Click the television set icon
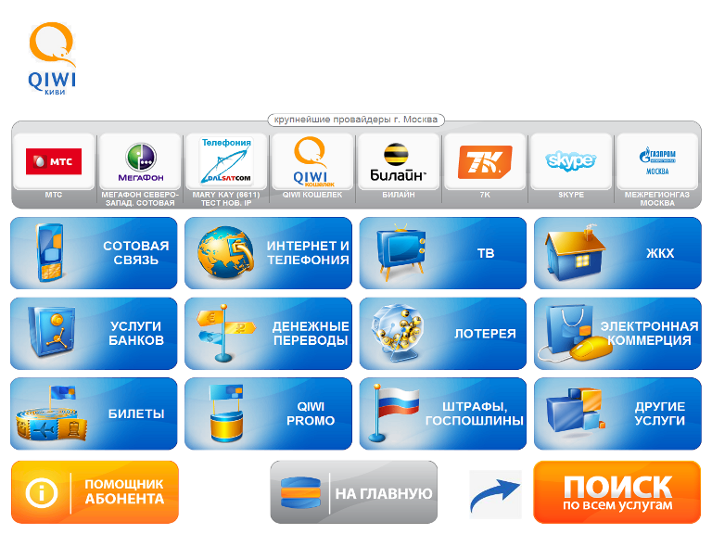712x534 pixels. 400,252
